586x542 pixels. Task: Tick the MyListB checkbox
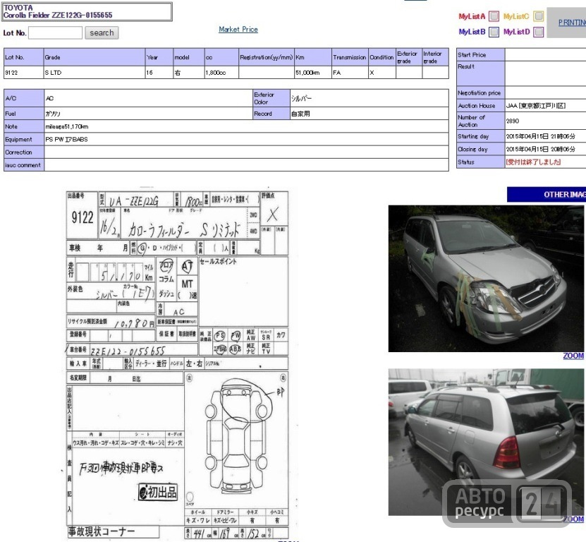tap(494, 32)
